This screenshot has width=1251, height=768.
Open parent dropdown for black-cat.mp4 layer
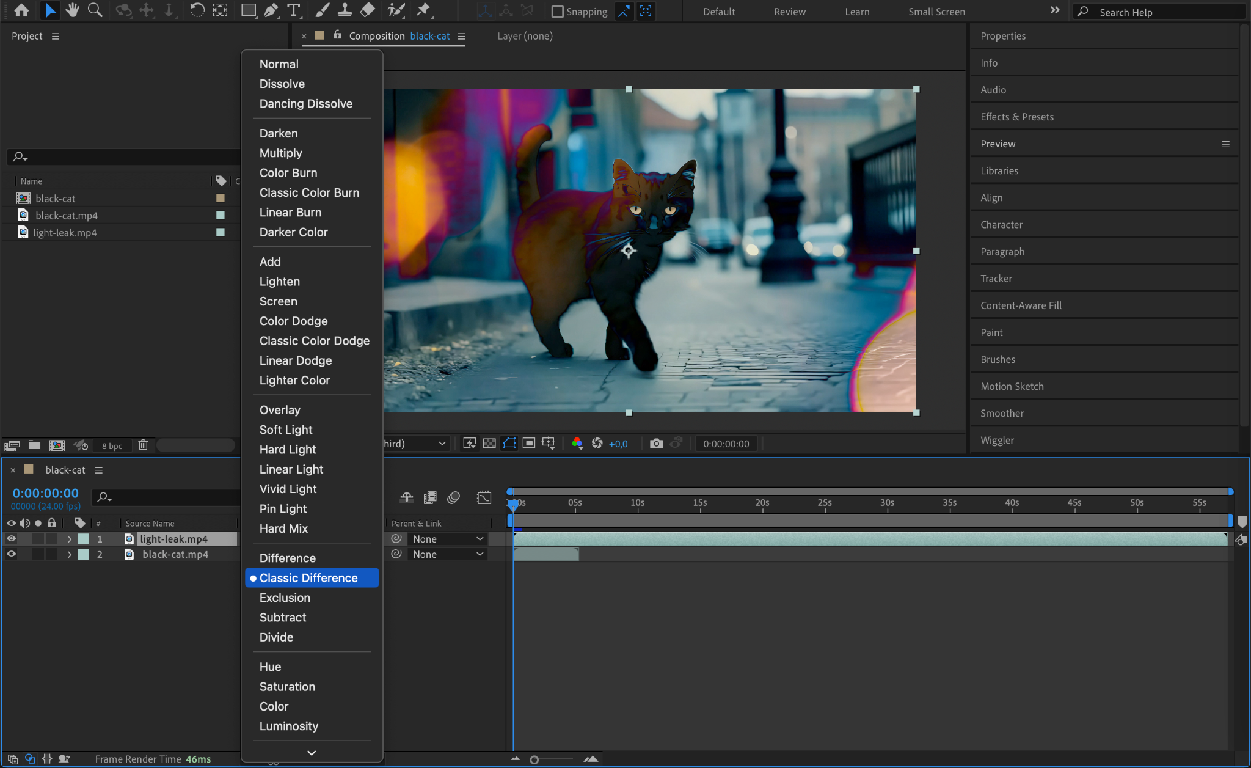click(447, 554)
